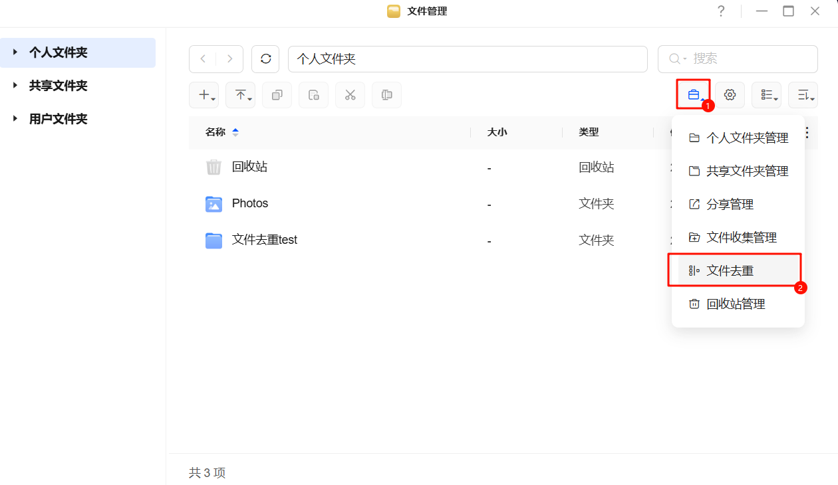The height and width of the screenshot is (485, 838).
Task: Open the settings gear icon
Action: 730,95
